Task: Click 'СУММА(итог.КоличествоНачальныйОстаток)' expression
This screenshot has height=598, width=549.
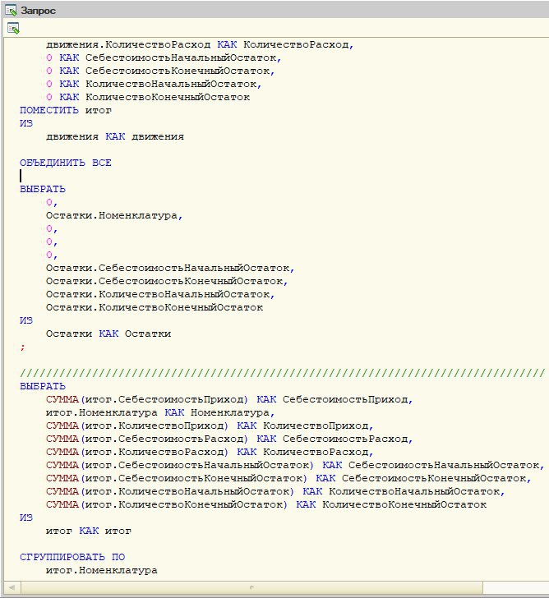Action: tap(170, 491)
